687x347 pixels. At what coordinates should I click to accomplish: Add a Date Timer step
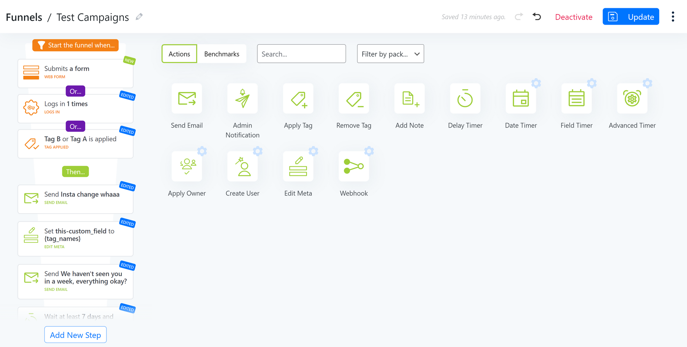(521, 98)
